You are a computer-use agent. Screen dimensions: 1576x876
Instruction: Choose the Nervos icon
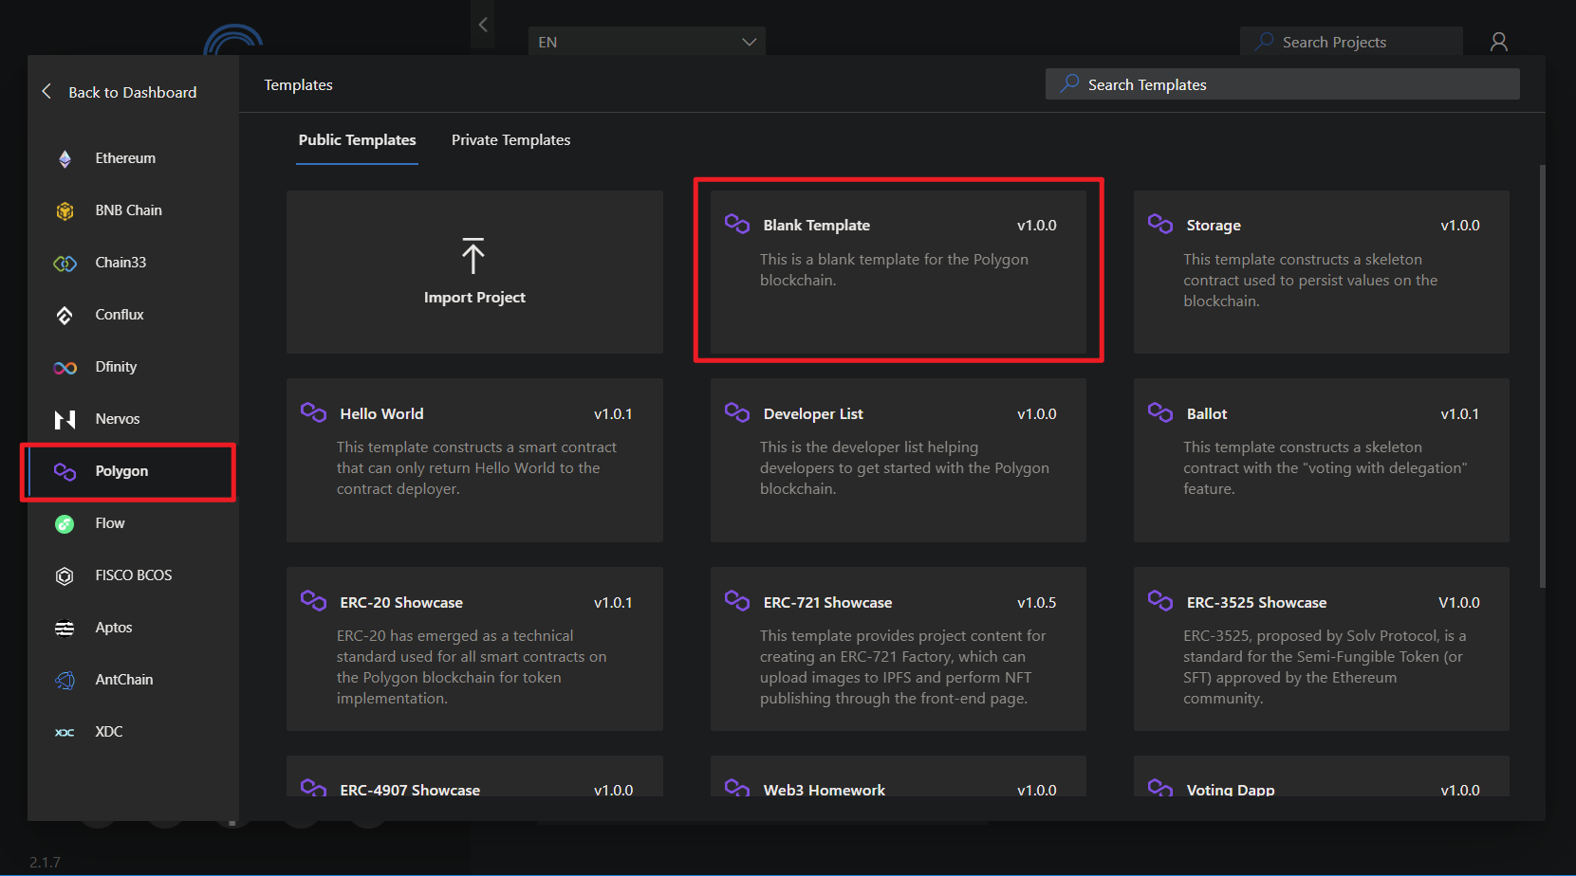65,419
